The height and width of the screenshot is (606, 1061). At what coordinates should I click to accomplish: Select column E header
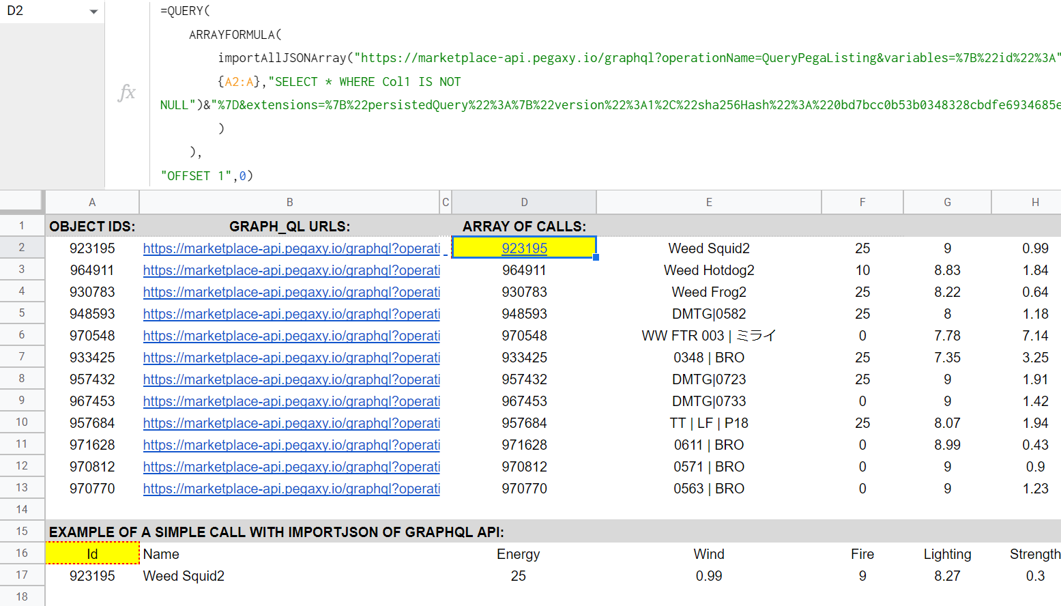tap(709, 203)
